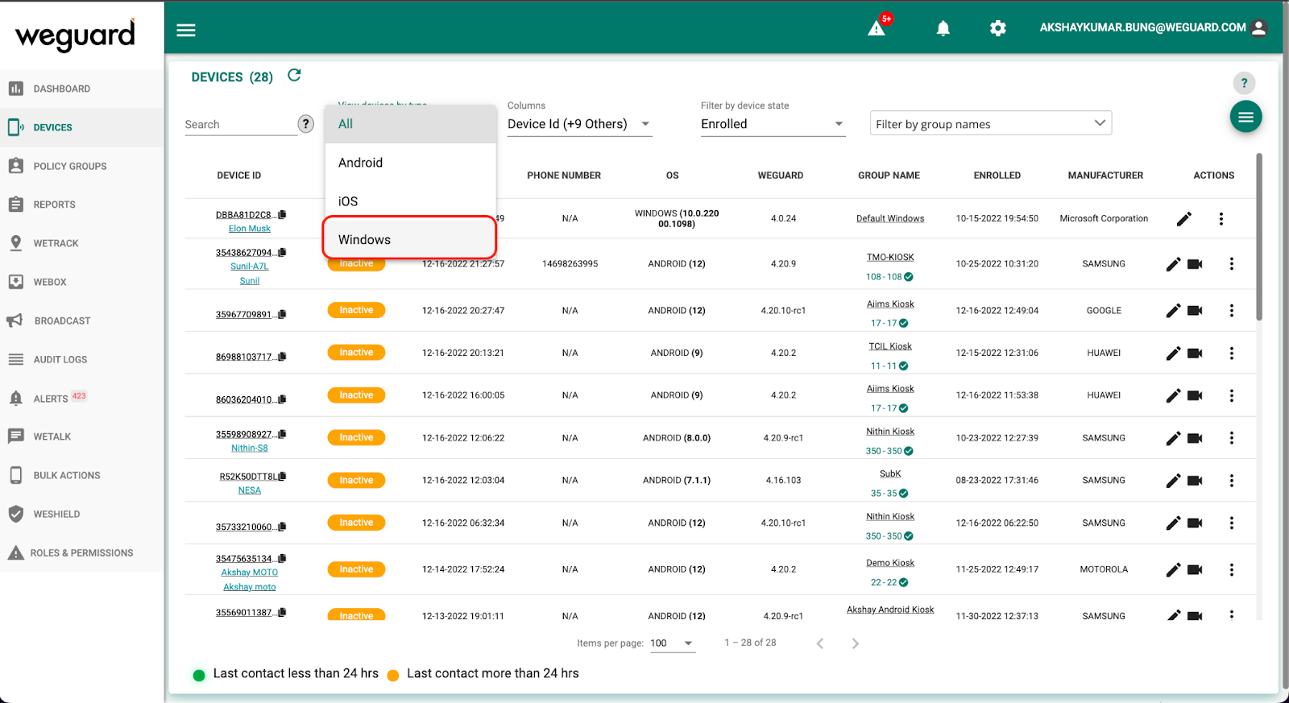The image size is (1289, 703).
Task: Open Filter by device state dropdown
Action: pyautogui.click(x=773, y=124)
